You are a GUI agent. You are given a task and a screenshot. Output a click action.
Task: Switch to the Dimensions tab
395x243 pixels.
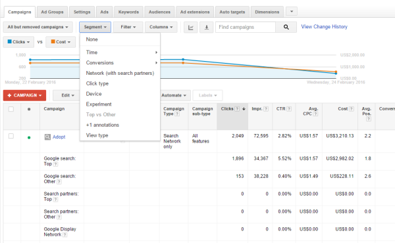click(267, 12)
